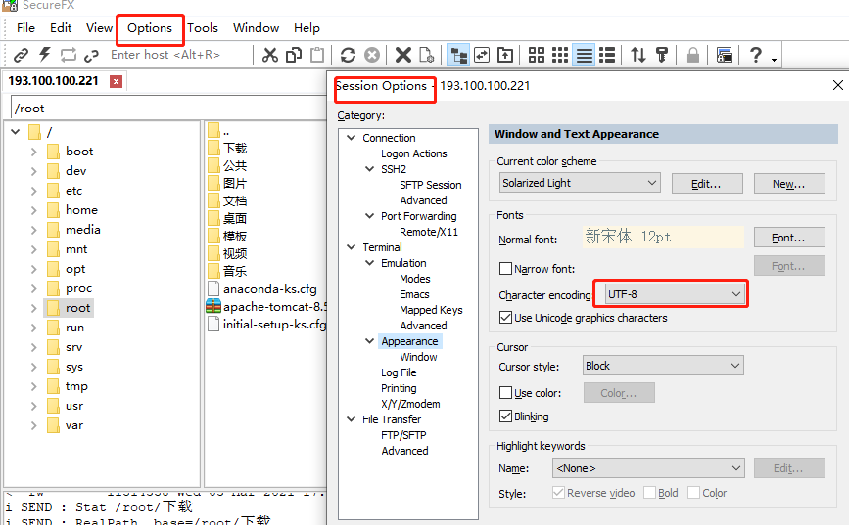
Task: Click the /root path field
Action: tap(167, 109)
